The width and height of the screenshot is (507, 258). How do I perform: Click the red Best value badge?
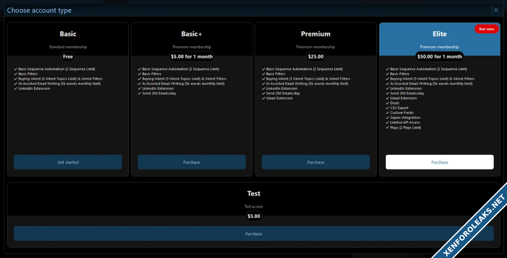(486, 29)
